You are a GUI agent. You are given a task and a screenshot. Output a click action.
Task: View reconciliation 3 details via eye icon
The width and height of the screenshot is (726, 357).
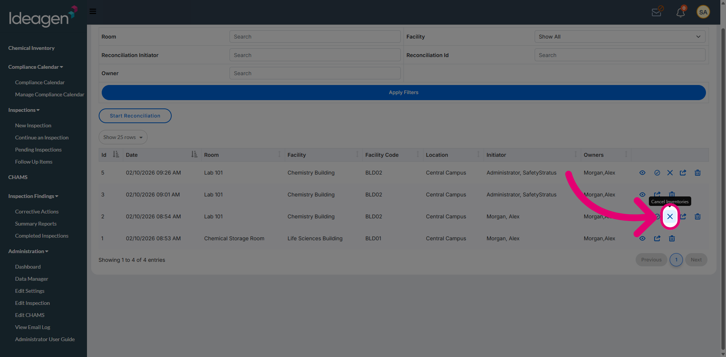(x=642, y=195)
